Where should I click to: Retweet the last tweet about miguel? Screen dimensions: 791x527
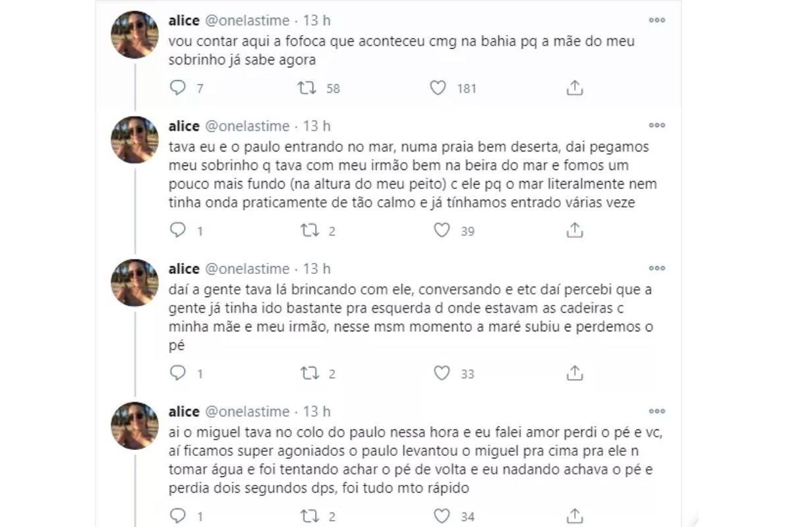point(308,516)
